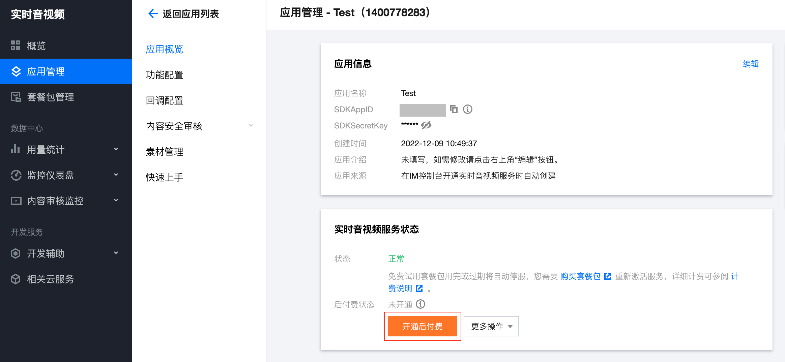Screen dimensions: 785x362
Task: Open the 功能配置 menu item
Action: 165,75
